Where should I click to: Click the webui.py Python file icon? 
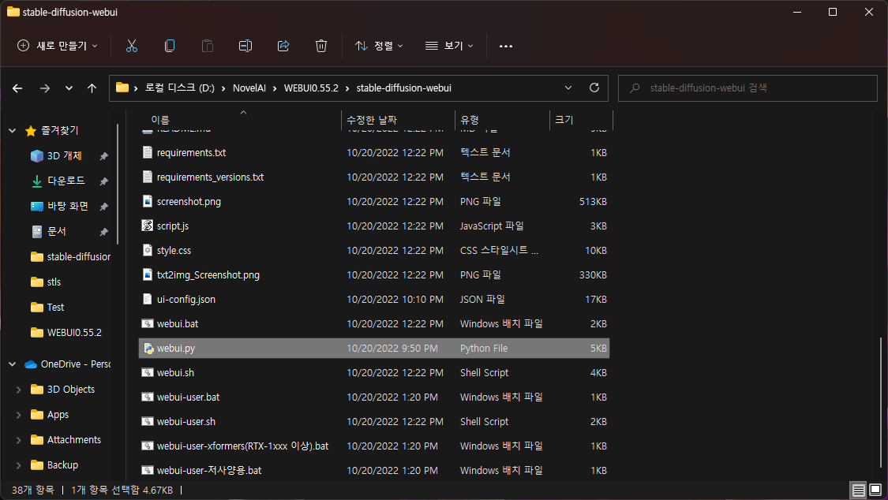[x=148, y=349]
